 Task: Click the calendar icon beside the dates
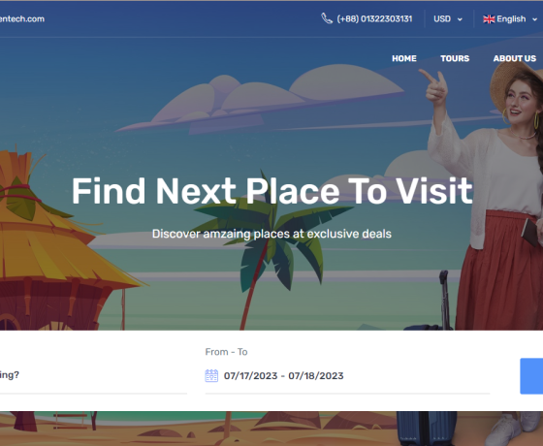click(211, 376)
